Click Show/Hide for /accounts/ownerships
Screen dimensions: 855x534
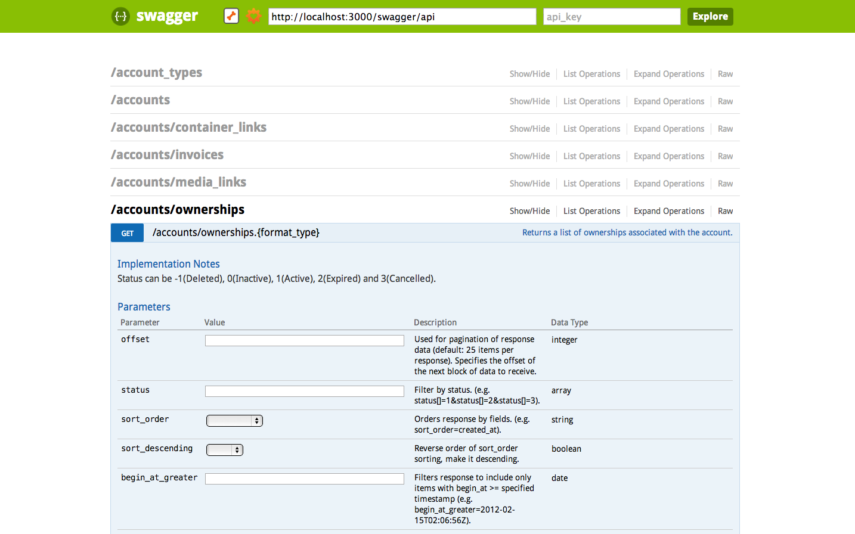click(529, 211)
